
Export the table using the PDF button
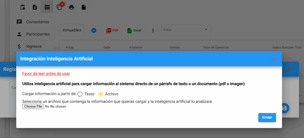pyautogui.click(x=112, y=30)
